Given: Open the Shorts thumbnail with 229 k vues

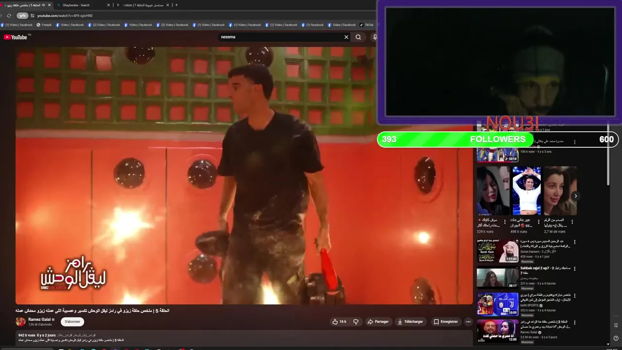Looking at the screenshot, I should pos(493,191).
